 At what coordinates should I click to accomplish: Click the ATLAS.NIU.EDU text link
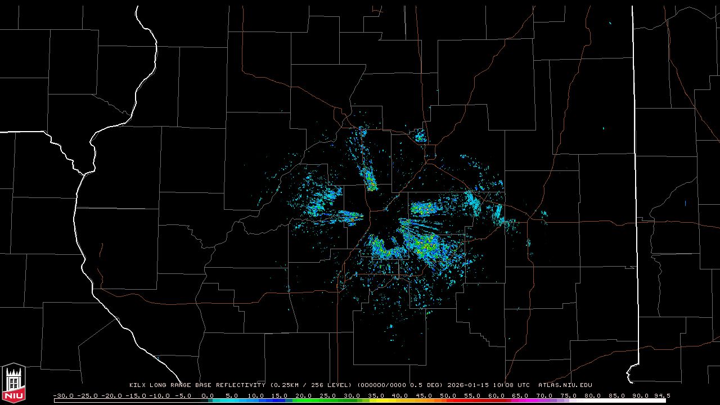[x=565, y=385]
